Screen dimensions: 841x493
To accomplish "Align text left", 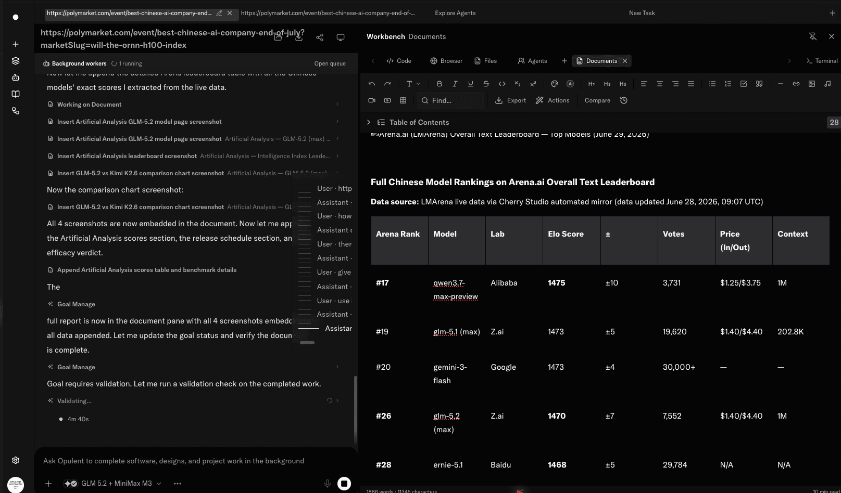I will [644, 84].
